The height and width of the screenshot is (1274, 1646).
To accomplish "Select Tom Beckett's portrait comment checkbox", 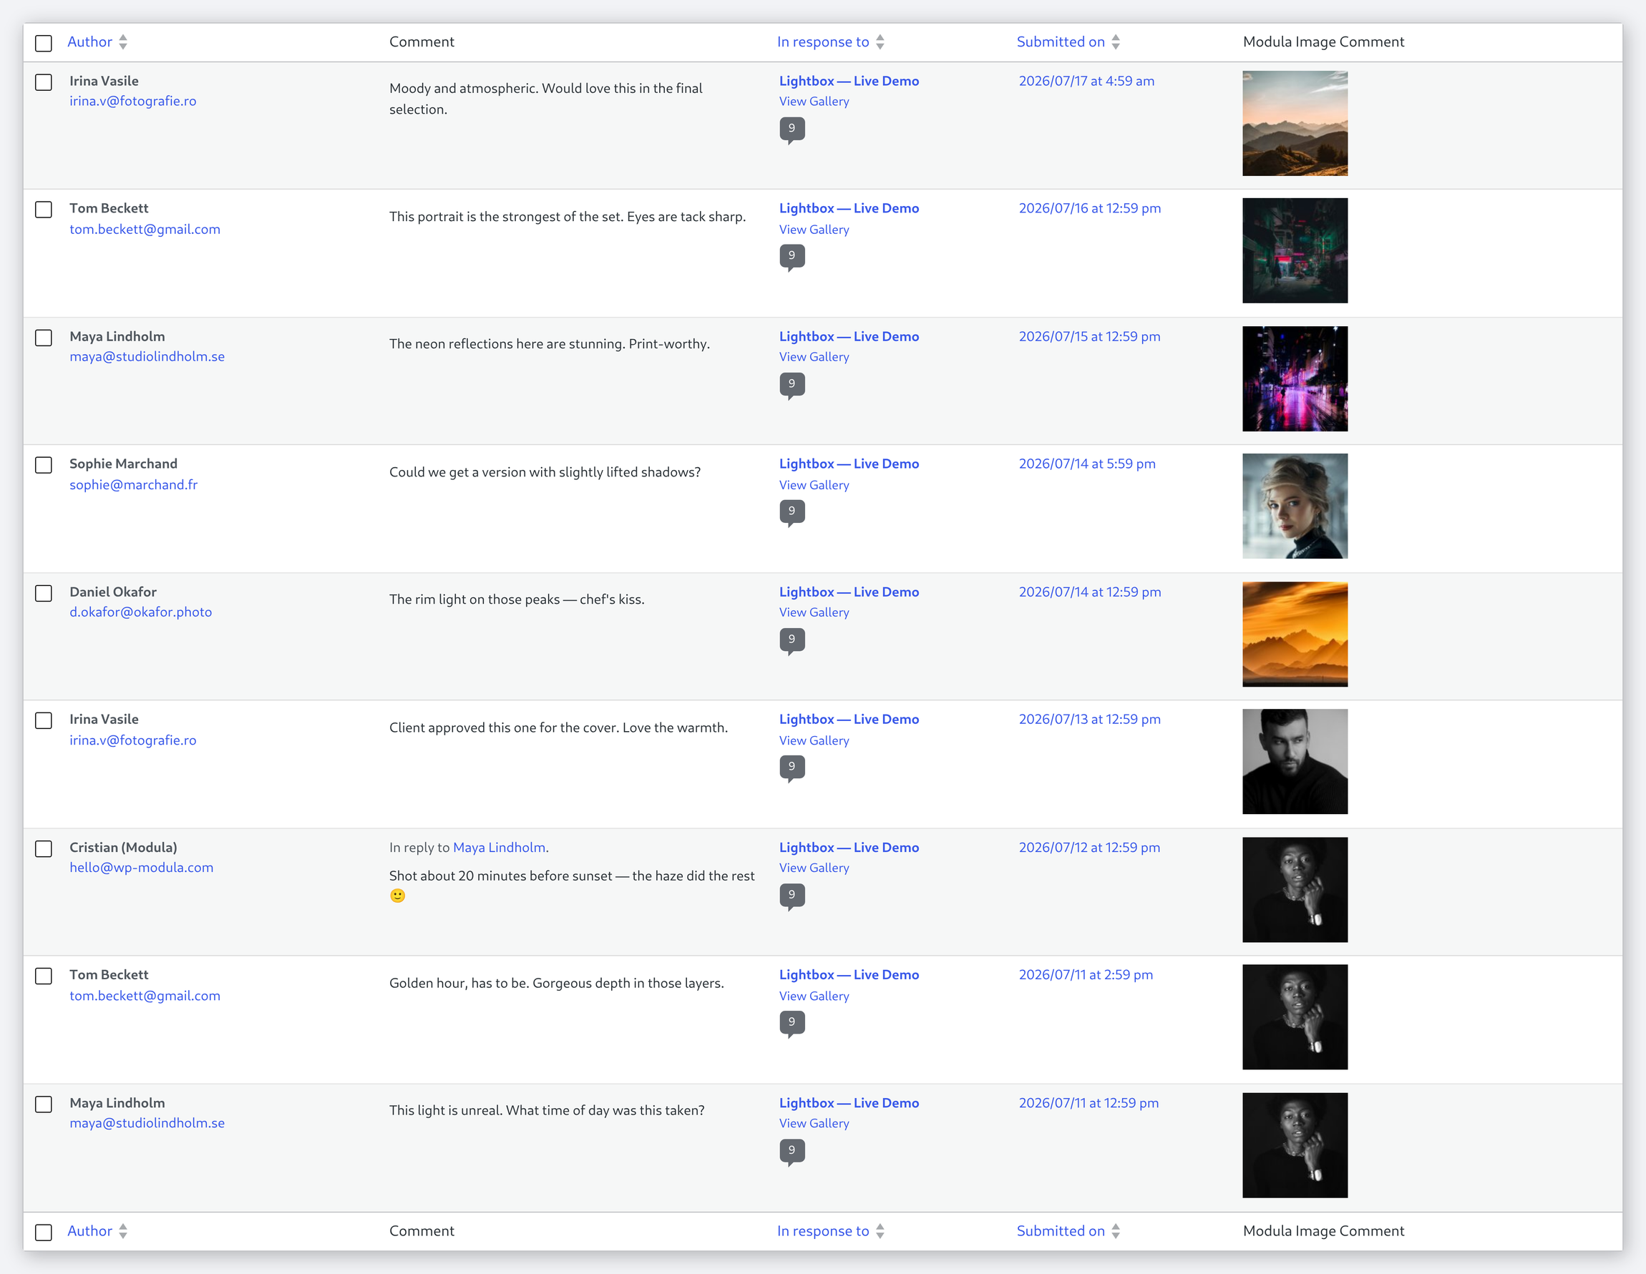I will [x=44, y=210].
